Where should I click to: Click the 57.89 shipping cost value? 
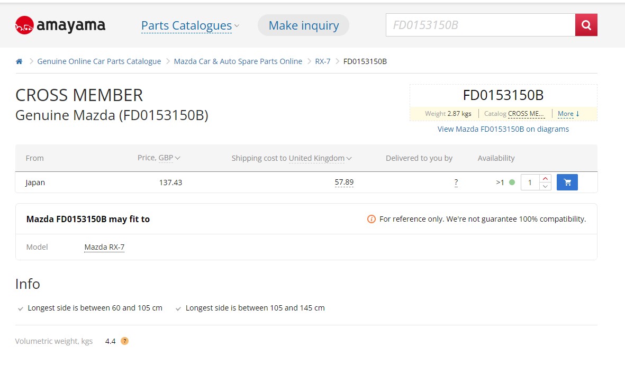(x=344, y=182)
